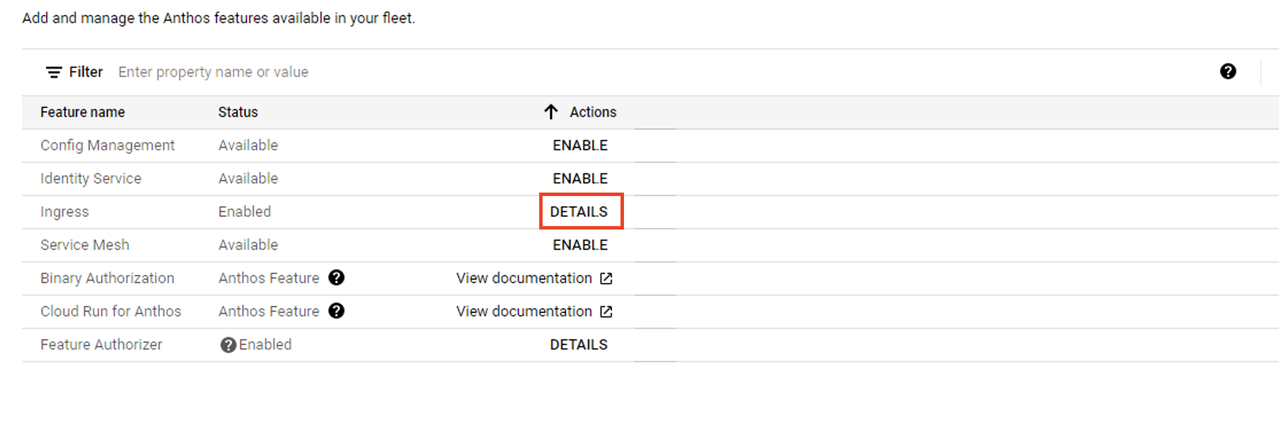Select the Ingress feature row name
Screen dimensions: 1279x447
click(64, 212)
